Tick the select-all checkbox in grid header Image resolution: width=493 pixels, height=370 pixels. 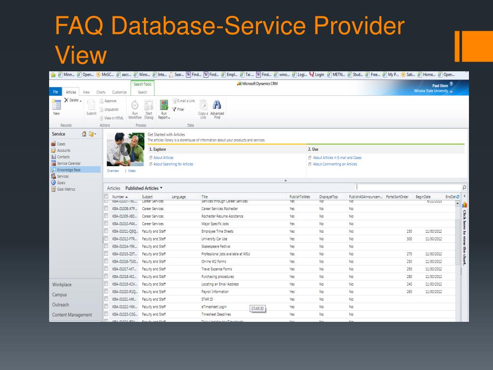(x=106, y=197)
